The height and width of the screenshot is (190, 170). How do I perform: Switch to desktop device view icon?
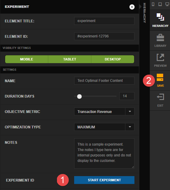click(x=167, y=4)
